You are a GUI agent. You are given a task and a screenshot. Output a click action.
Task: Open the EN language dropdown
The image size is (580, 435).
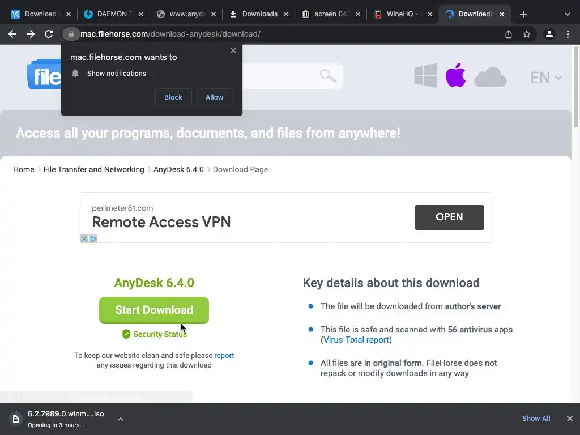(545, 78)
